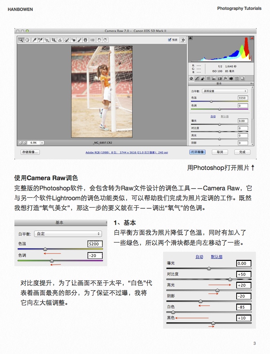Click 打开图像 open image button
The width and height of the screenshot is (270, 354).
(197, 152)
